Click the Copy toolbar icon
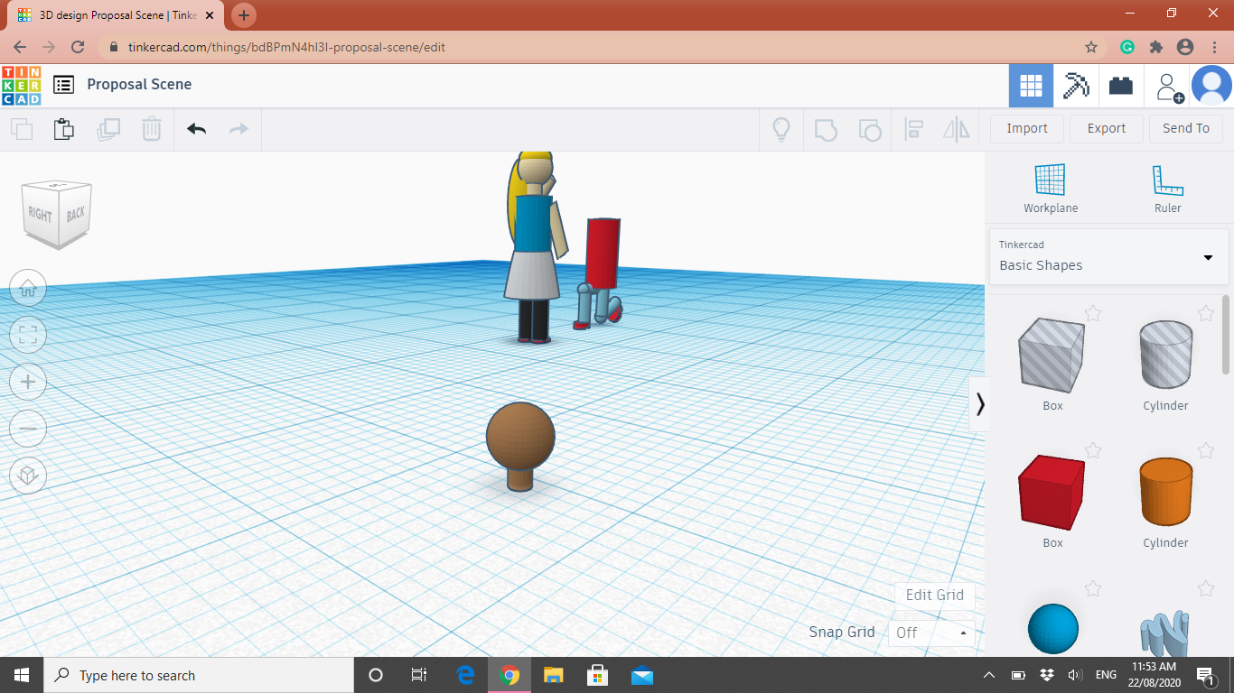This screenshot has height=693, width=1234. tap(22, 129)
